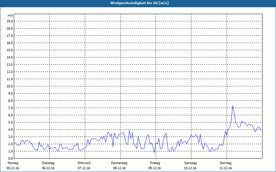Click the date 08.12.16
The height and width of the screenshot is (172, 276).
pyautogui.click(x=119, y=168)
